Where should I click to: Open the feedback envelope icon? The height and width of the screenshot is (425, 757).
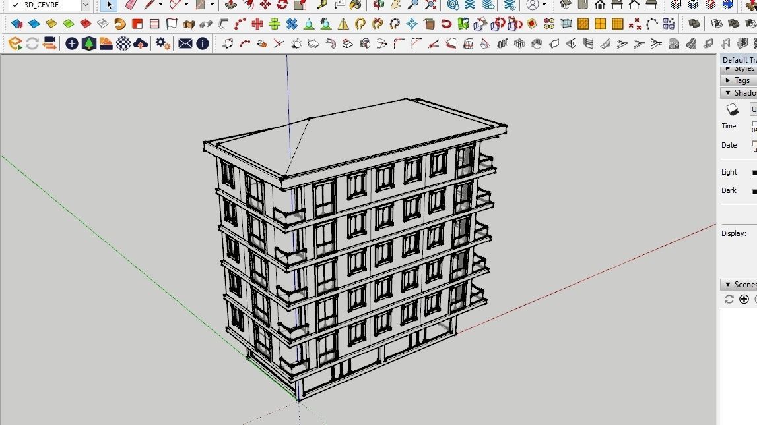coord(185,44)
